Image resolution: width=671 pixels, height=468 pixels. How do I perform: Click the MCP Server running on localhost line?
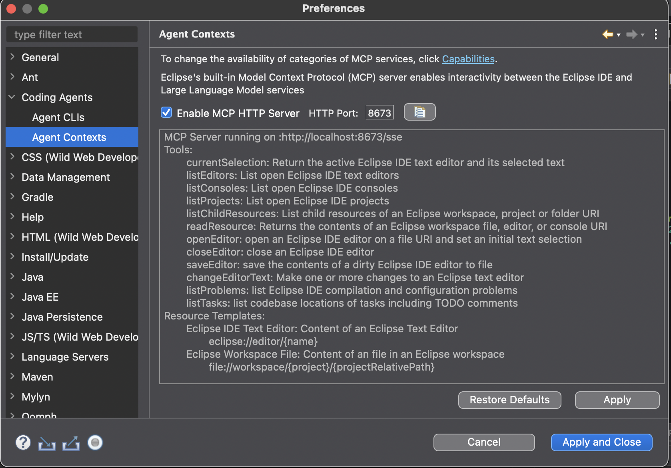[x=283, y=137]
